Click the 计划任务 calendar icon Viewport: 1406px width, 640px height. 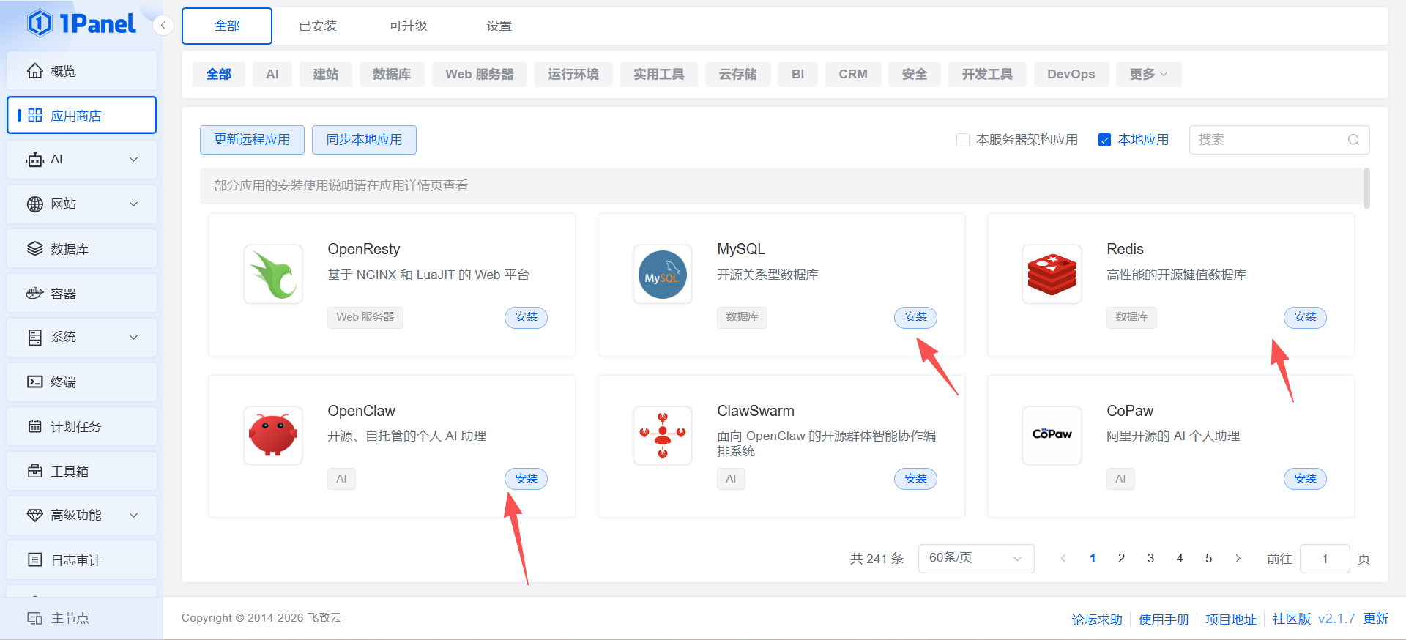click(x=34, y=427)
